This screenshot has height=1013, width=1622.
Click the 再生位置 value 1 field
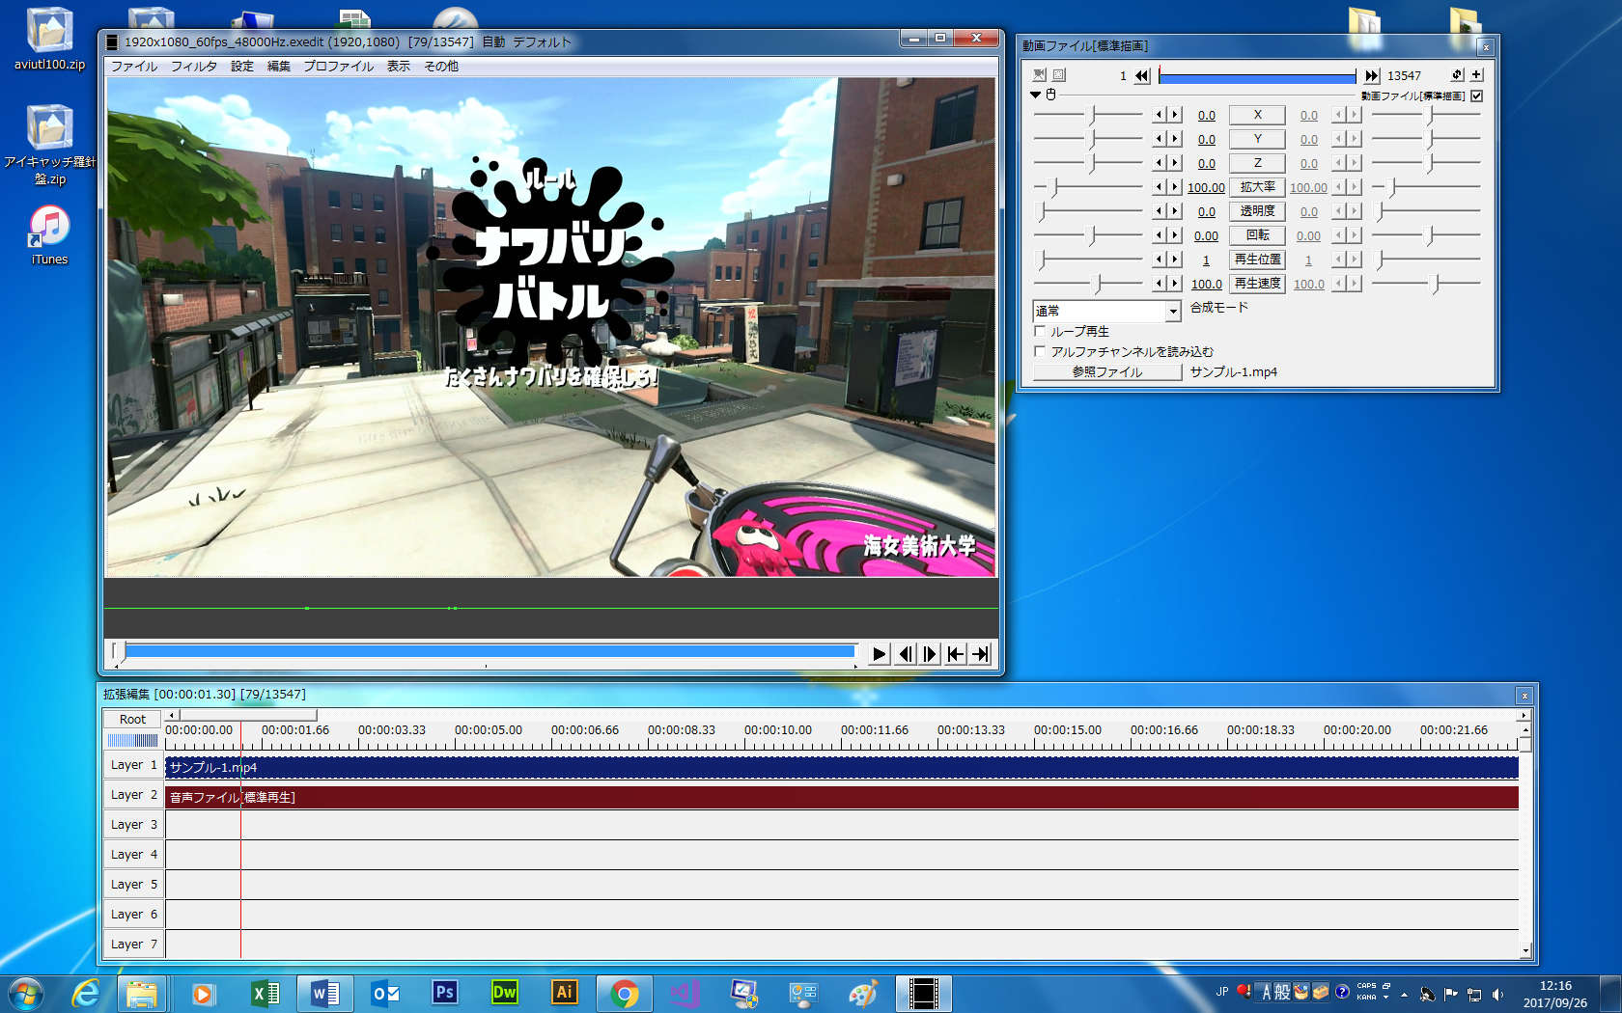[x=1206, y=260]
